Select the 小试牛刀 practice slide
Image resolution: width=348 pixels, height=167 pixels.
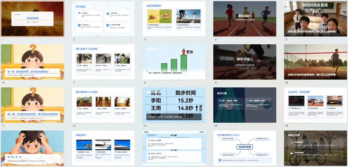click(174, 148)
